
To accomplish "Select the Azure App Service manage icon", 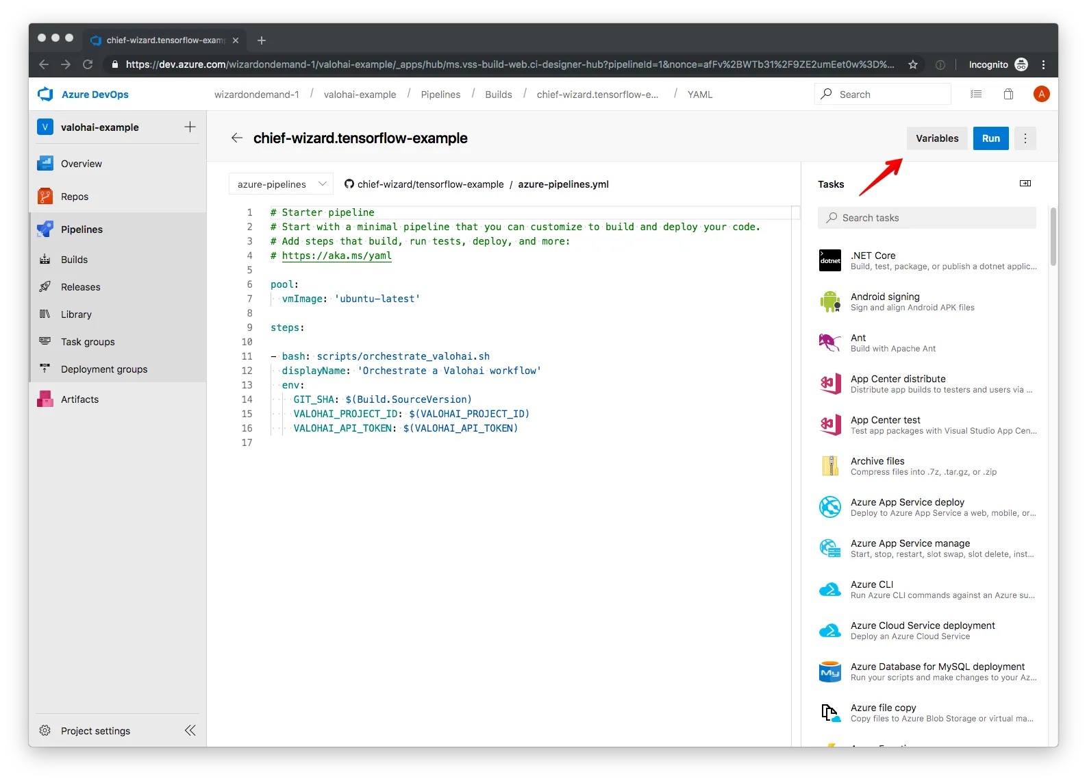I will click(830, 549).
